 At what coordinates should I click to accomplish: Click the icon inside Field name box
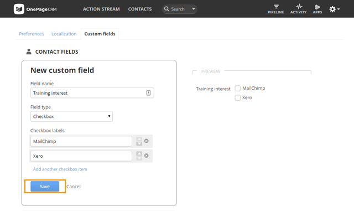148,92
